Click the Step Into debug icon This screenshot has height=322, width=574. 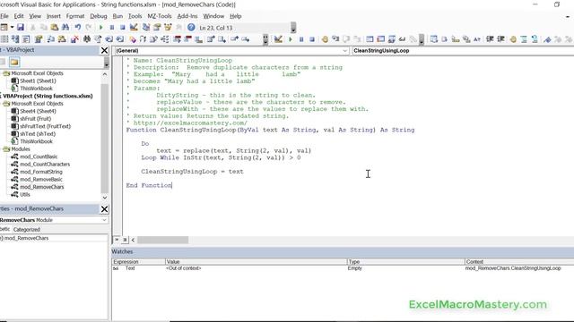[x=335, y=39]
